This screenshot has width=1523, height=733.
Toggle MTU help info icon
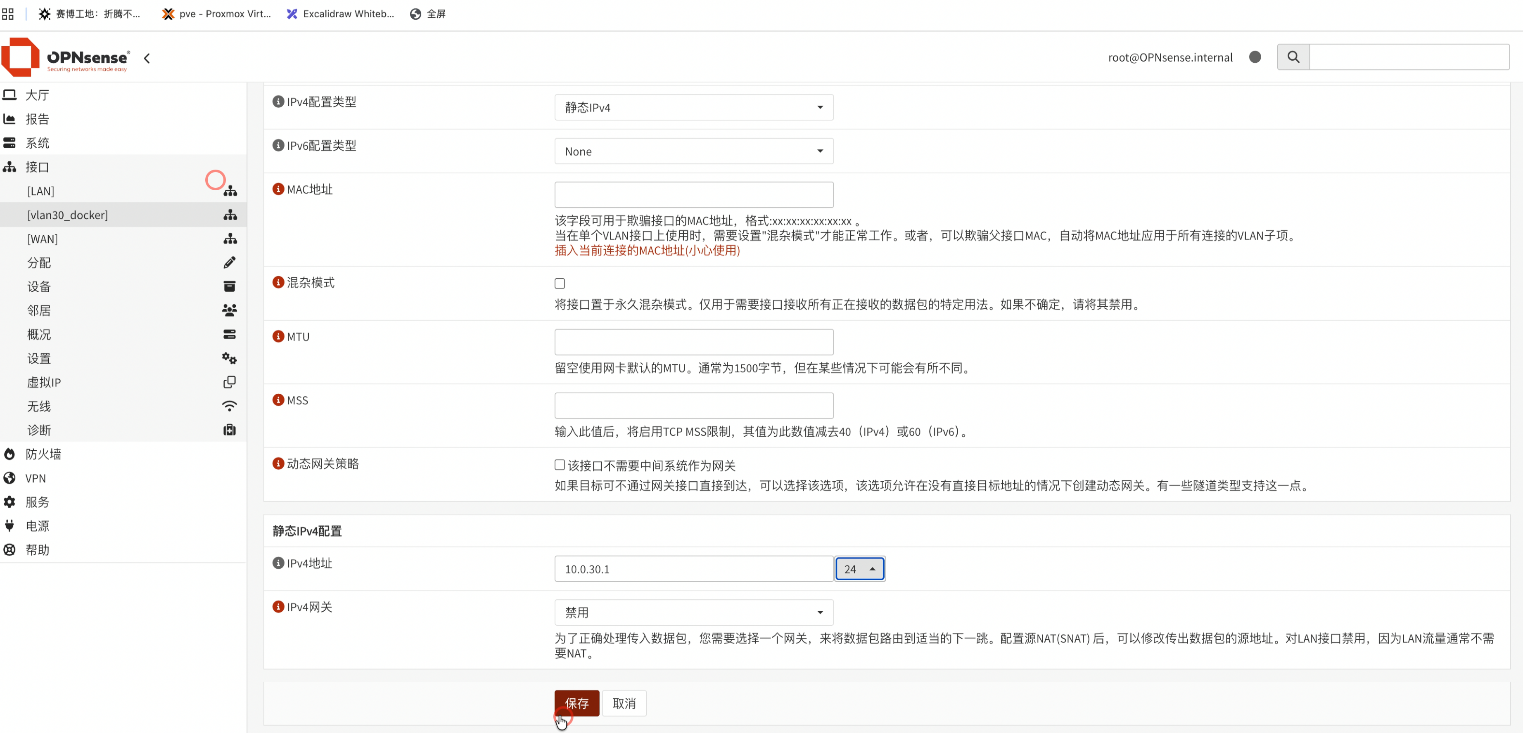[278, 336]
